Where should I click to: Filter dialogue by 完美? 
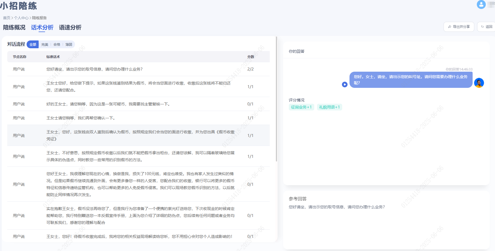point(45,44)
